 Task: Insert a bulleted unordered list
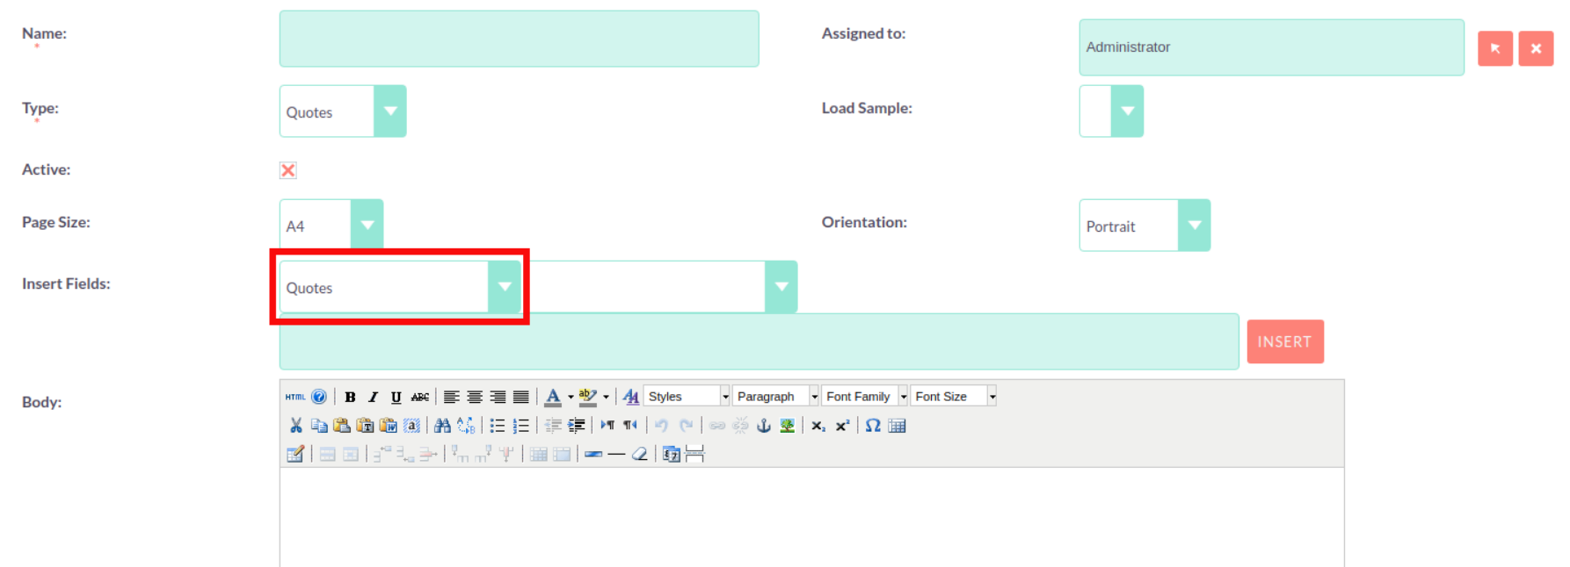[498, 426]
